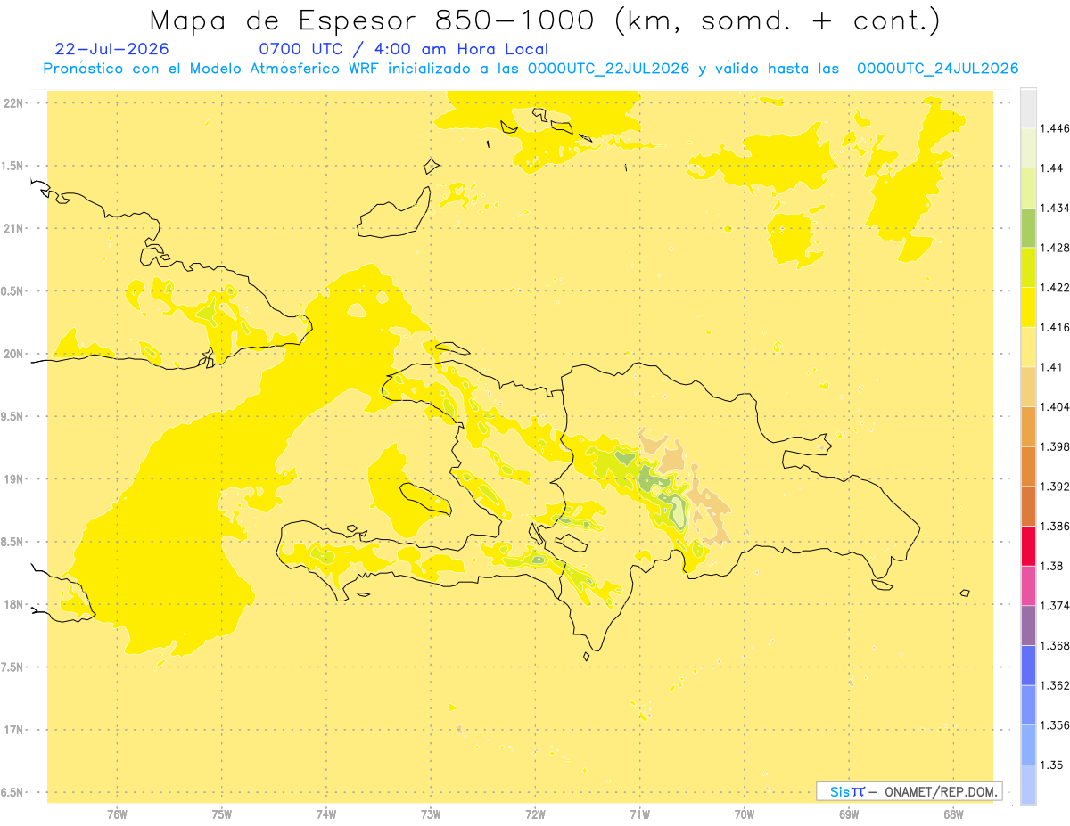Click the light blue legend segment 1.35 to 1.356
Screen dimensions: 1070x826
(1028, 745)
